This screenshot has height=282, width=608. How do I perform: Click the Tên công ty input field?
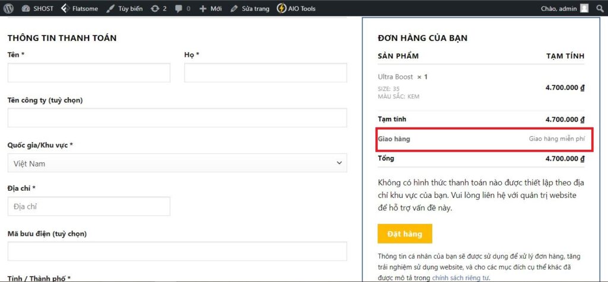pos(177,118)
